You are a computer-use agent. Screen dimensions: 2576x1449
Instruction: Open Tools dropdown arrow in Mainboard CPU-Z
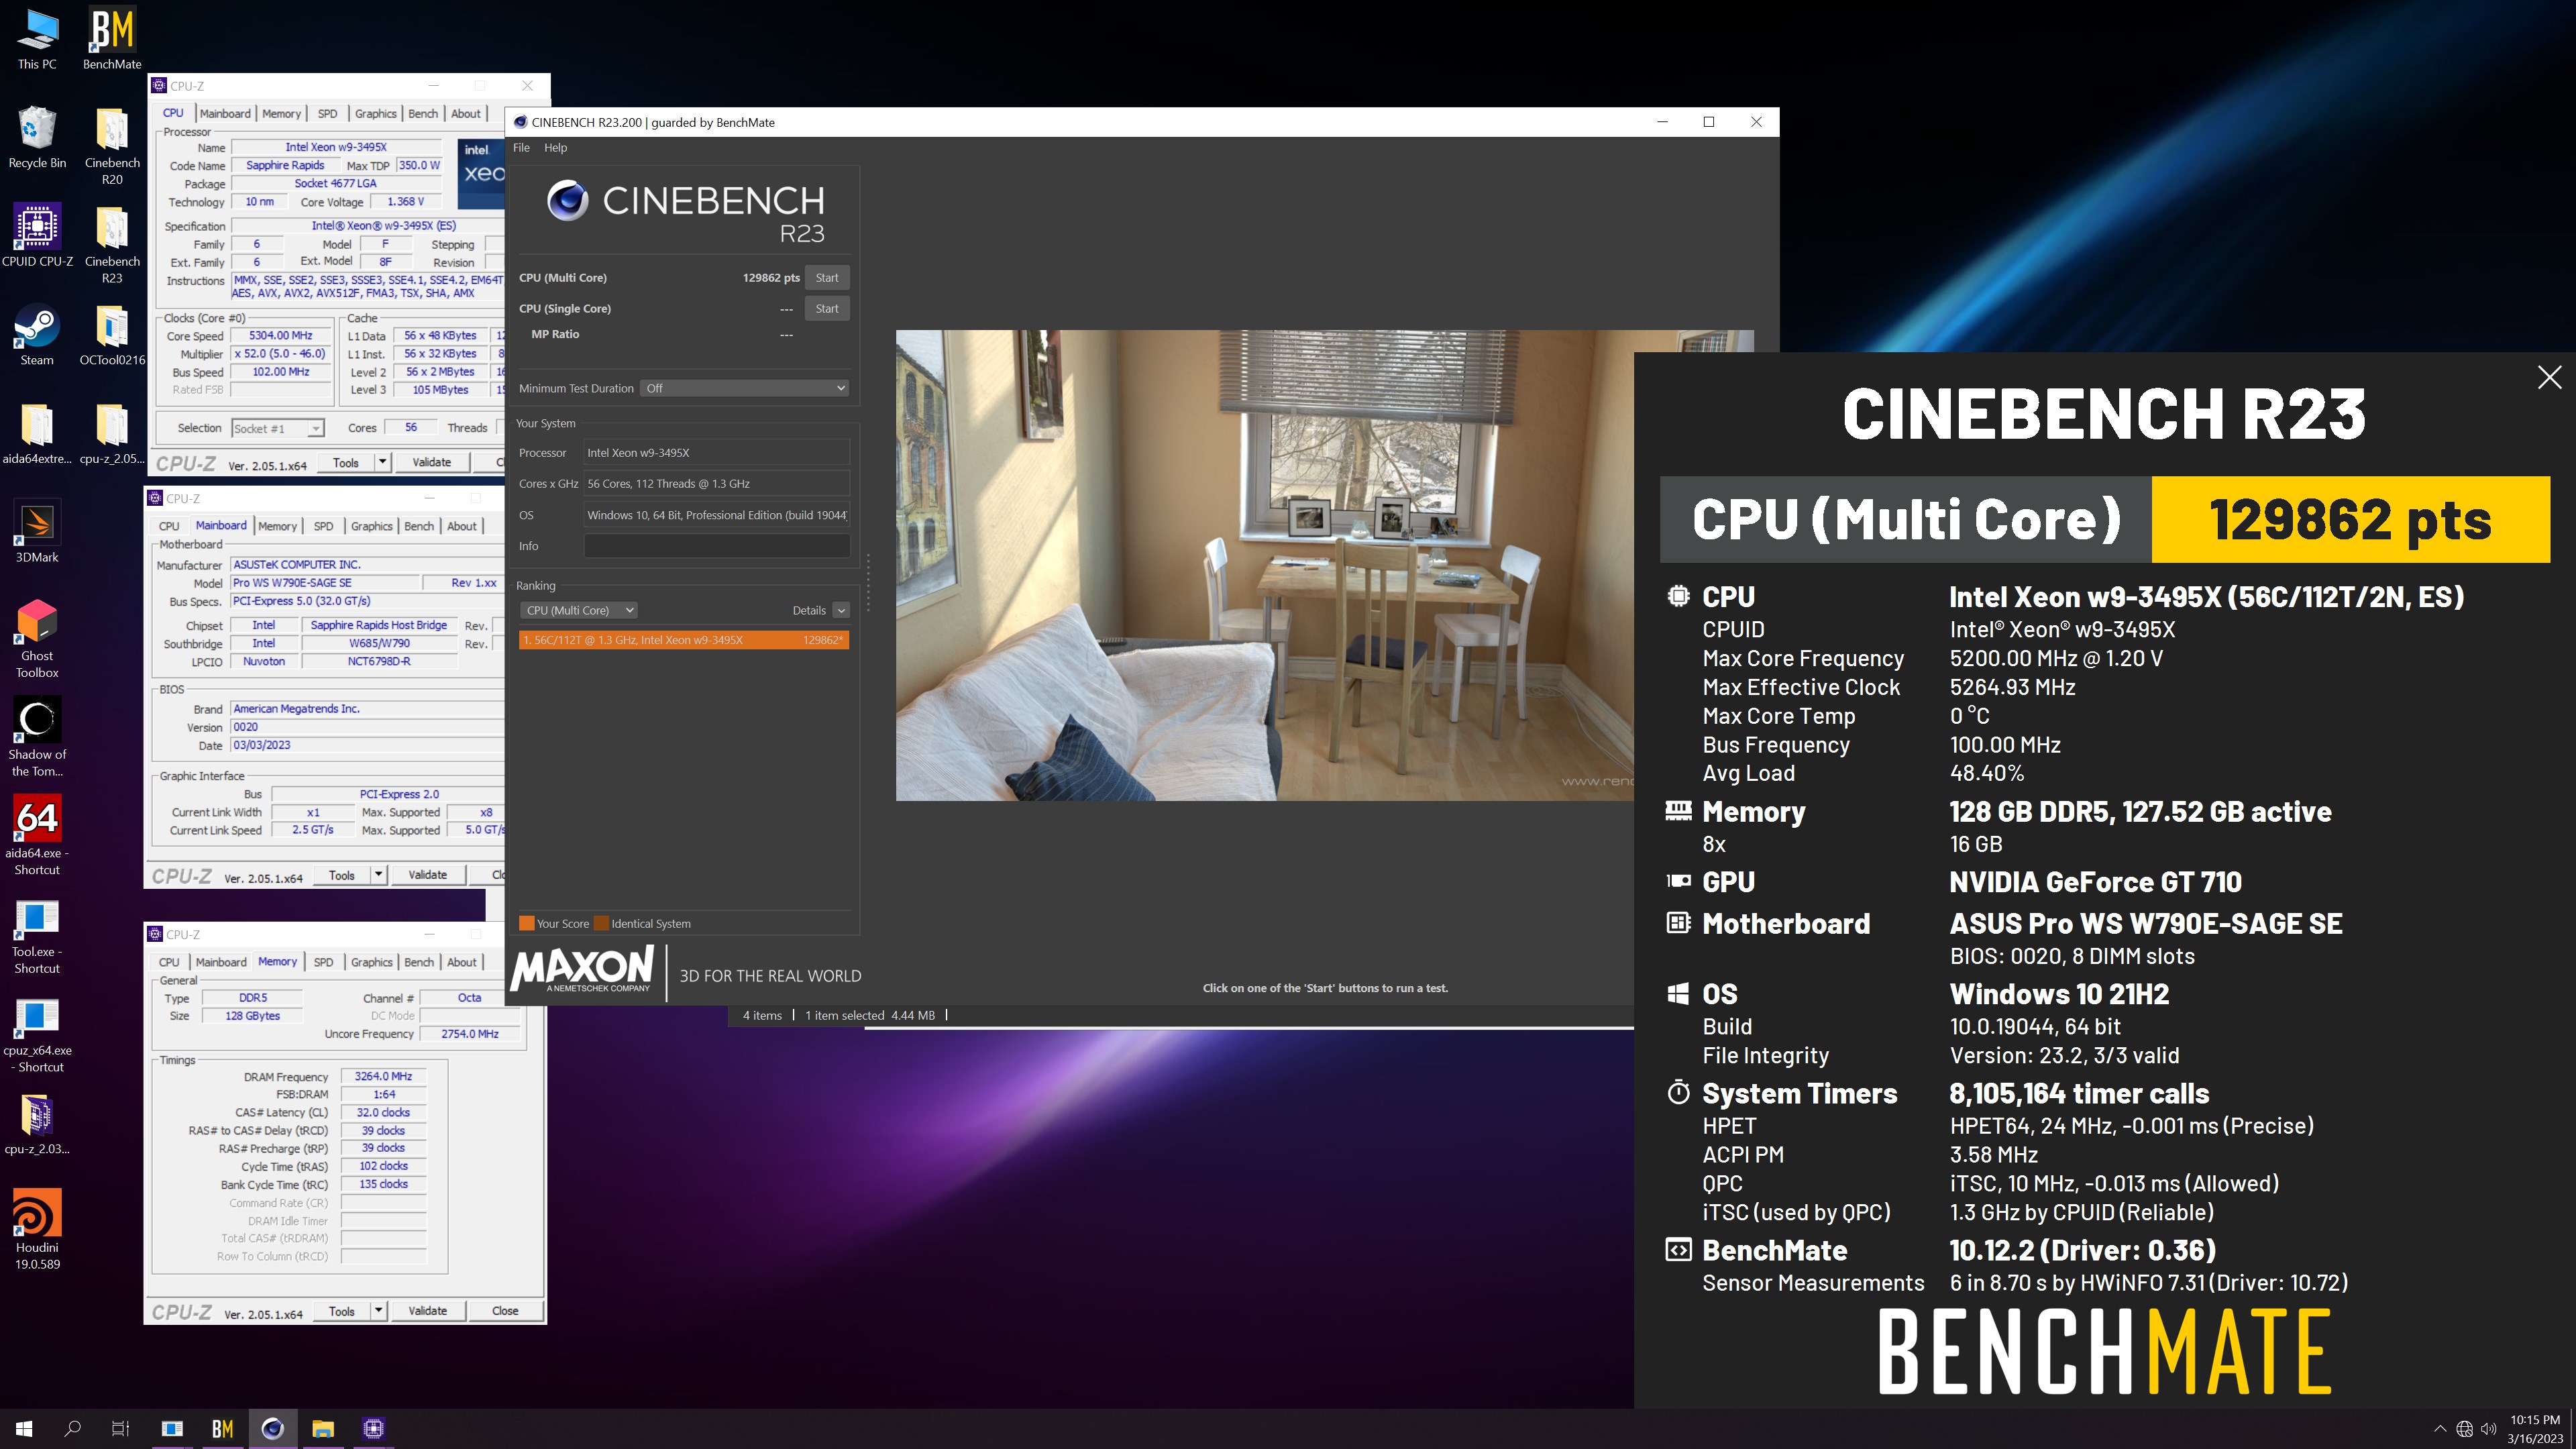click(x=379, y=875)
